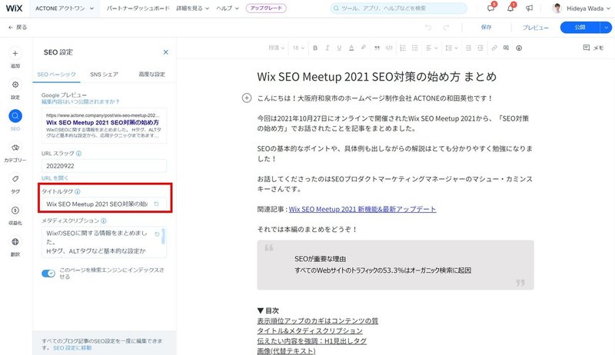Decrease indent

pyautogui.click(x=468, y=48)
